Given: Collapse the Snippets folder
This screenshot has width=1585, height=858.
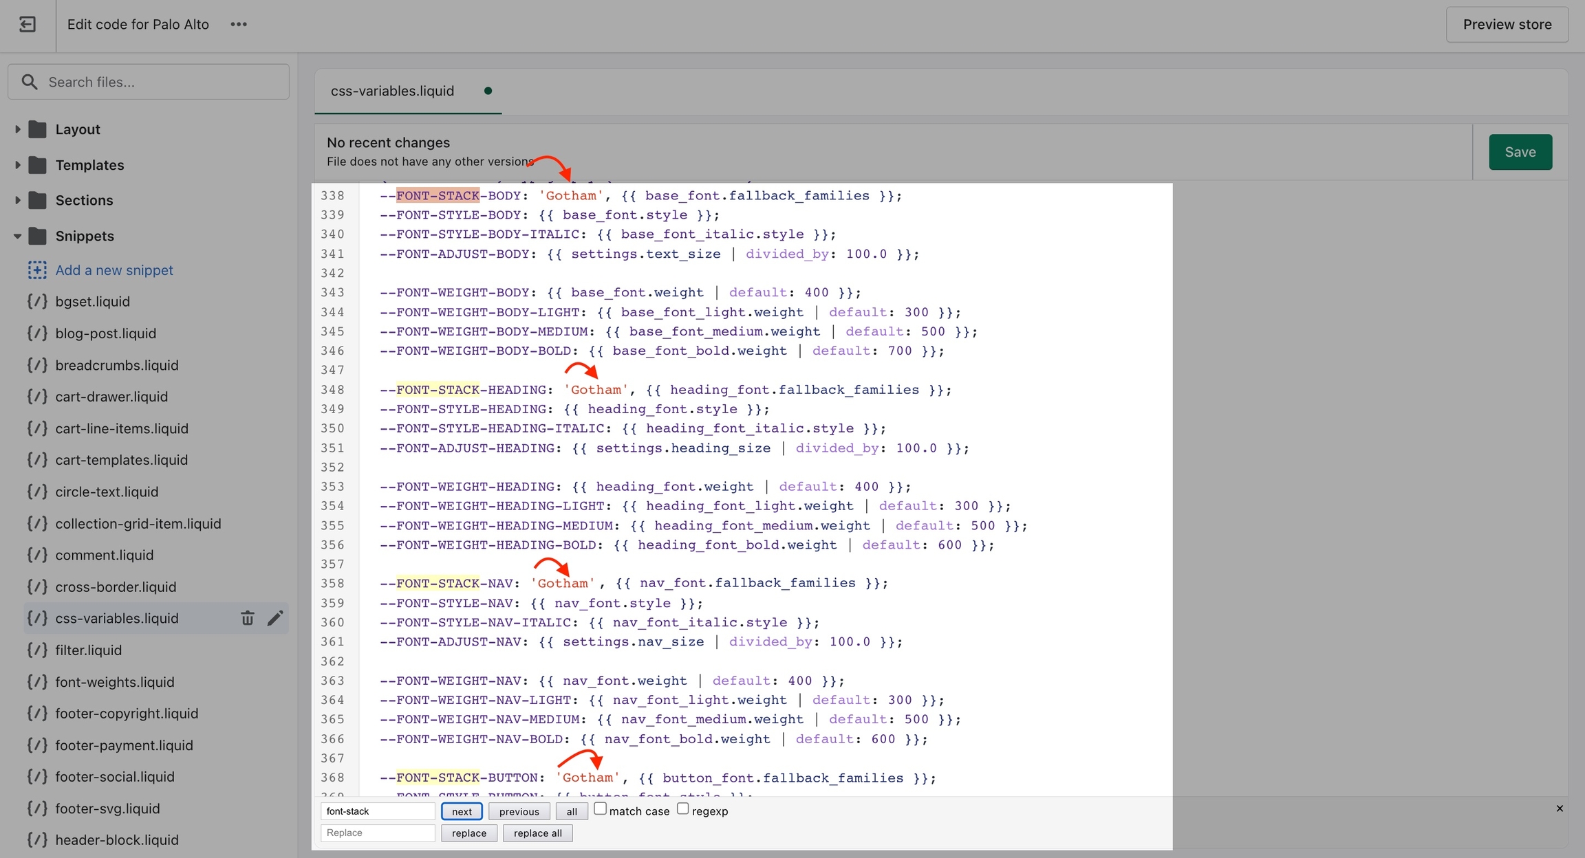Looking at the screenshot, I should pos(18,236).
